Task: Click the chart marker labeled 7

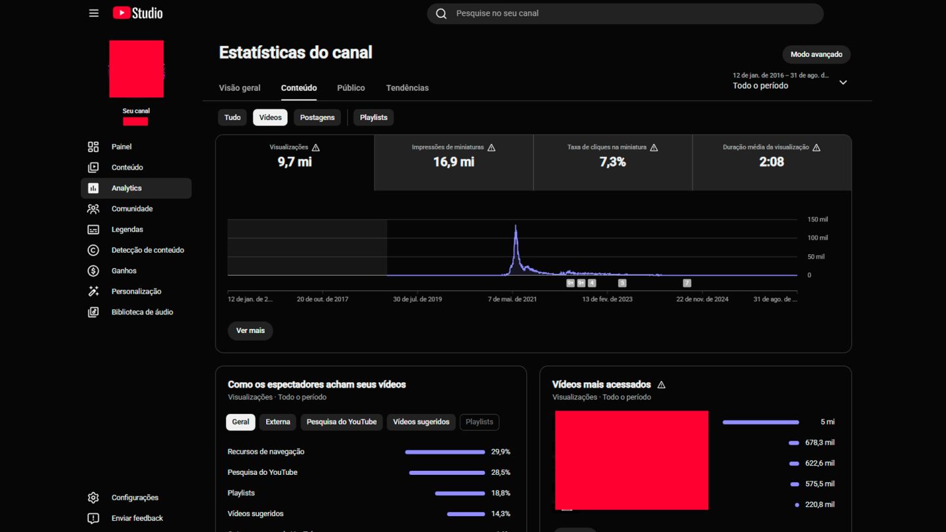Action: (x=687, y=283)
